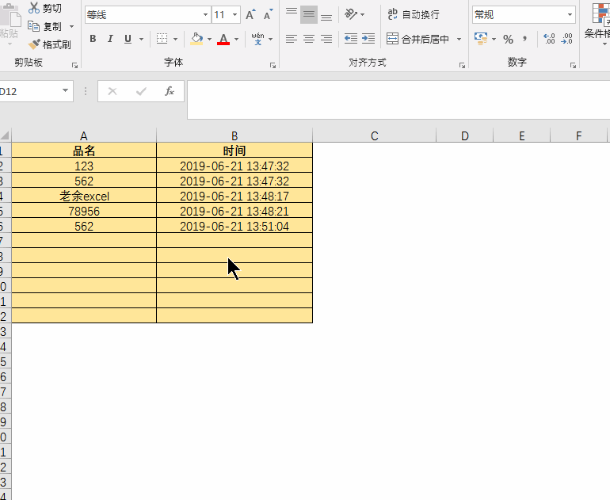Open phonetic guide dropdown arrow
Image resolution: width=610 pixels, height=500 pixels.
click(x=270, y=39)
